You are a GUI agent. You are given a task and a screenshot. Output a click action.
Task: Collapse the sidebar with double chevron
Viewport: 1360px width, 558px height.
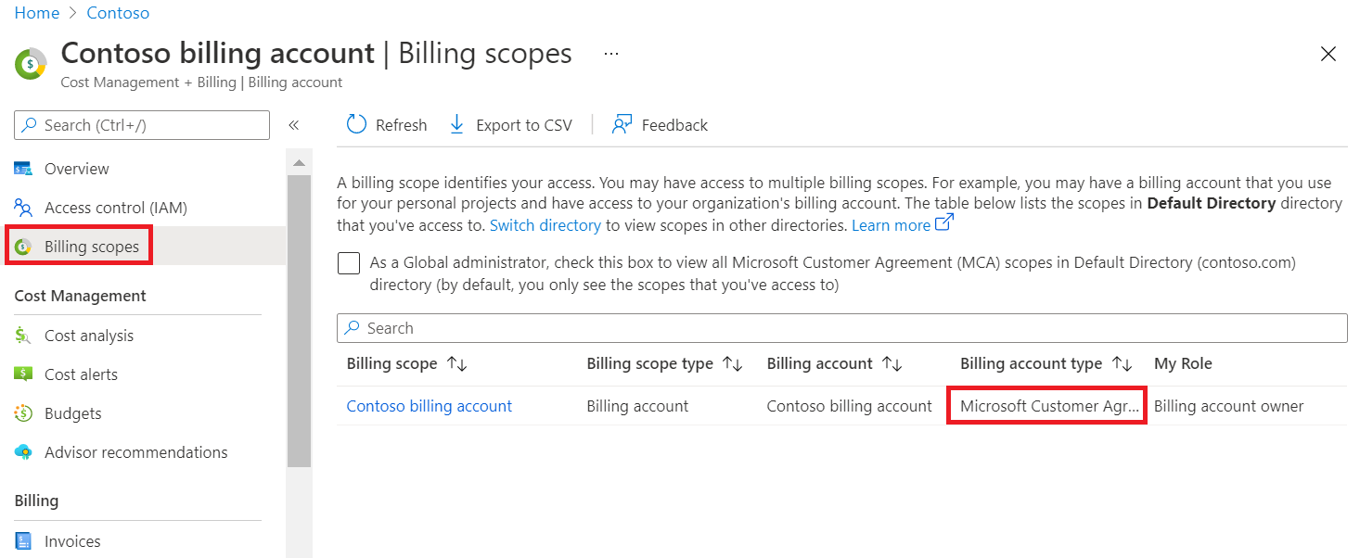[x=293, y=125]
